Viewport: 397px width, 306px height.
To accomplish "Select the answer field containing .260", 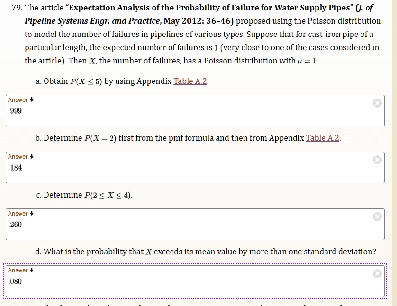I will (x=14, y=225).
